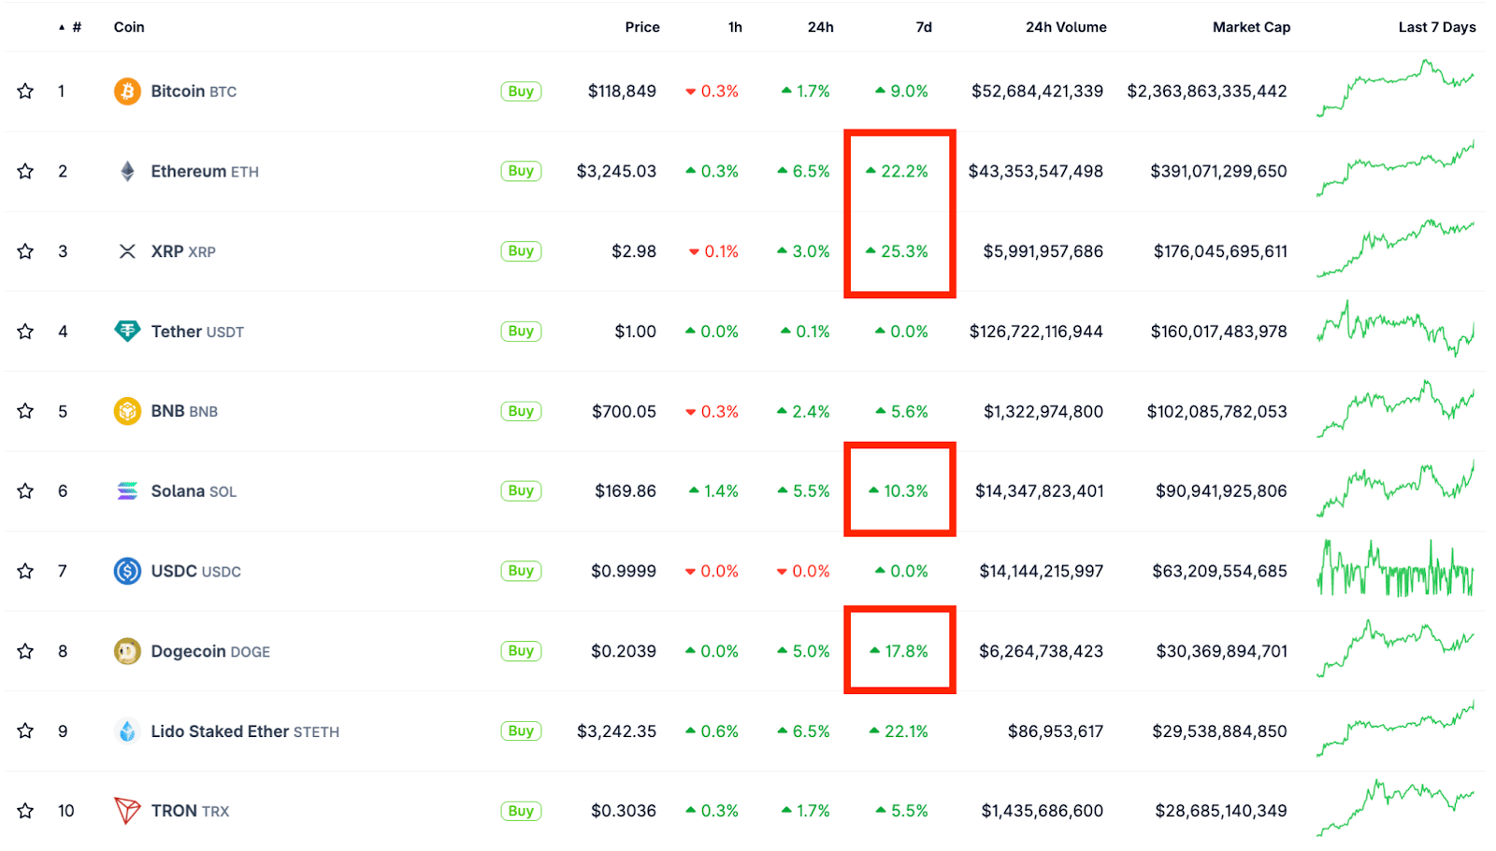Sort by Market Cap header

1251,27
